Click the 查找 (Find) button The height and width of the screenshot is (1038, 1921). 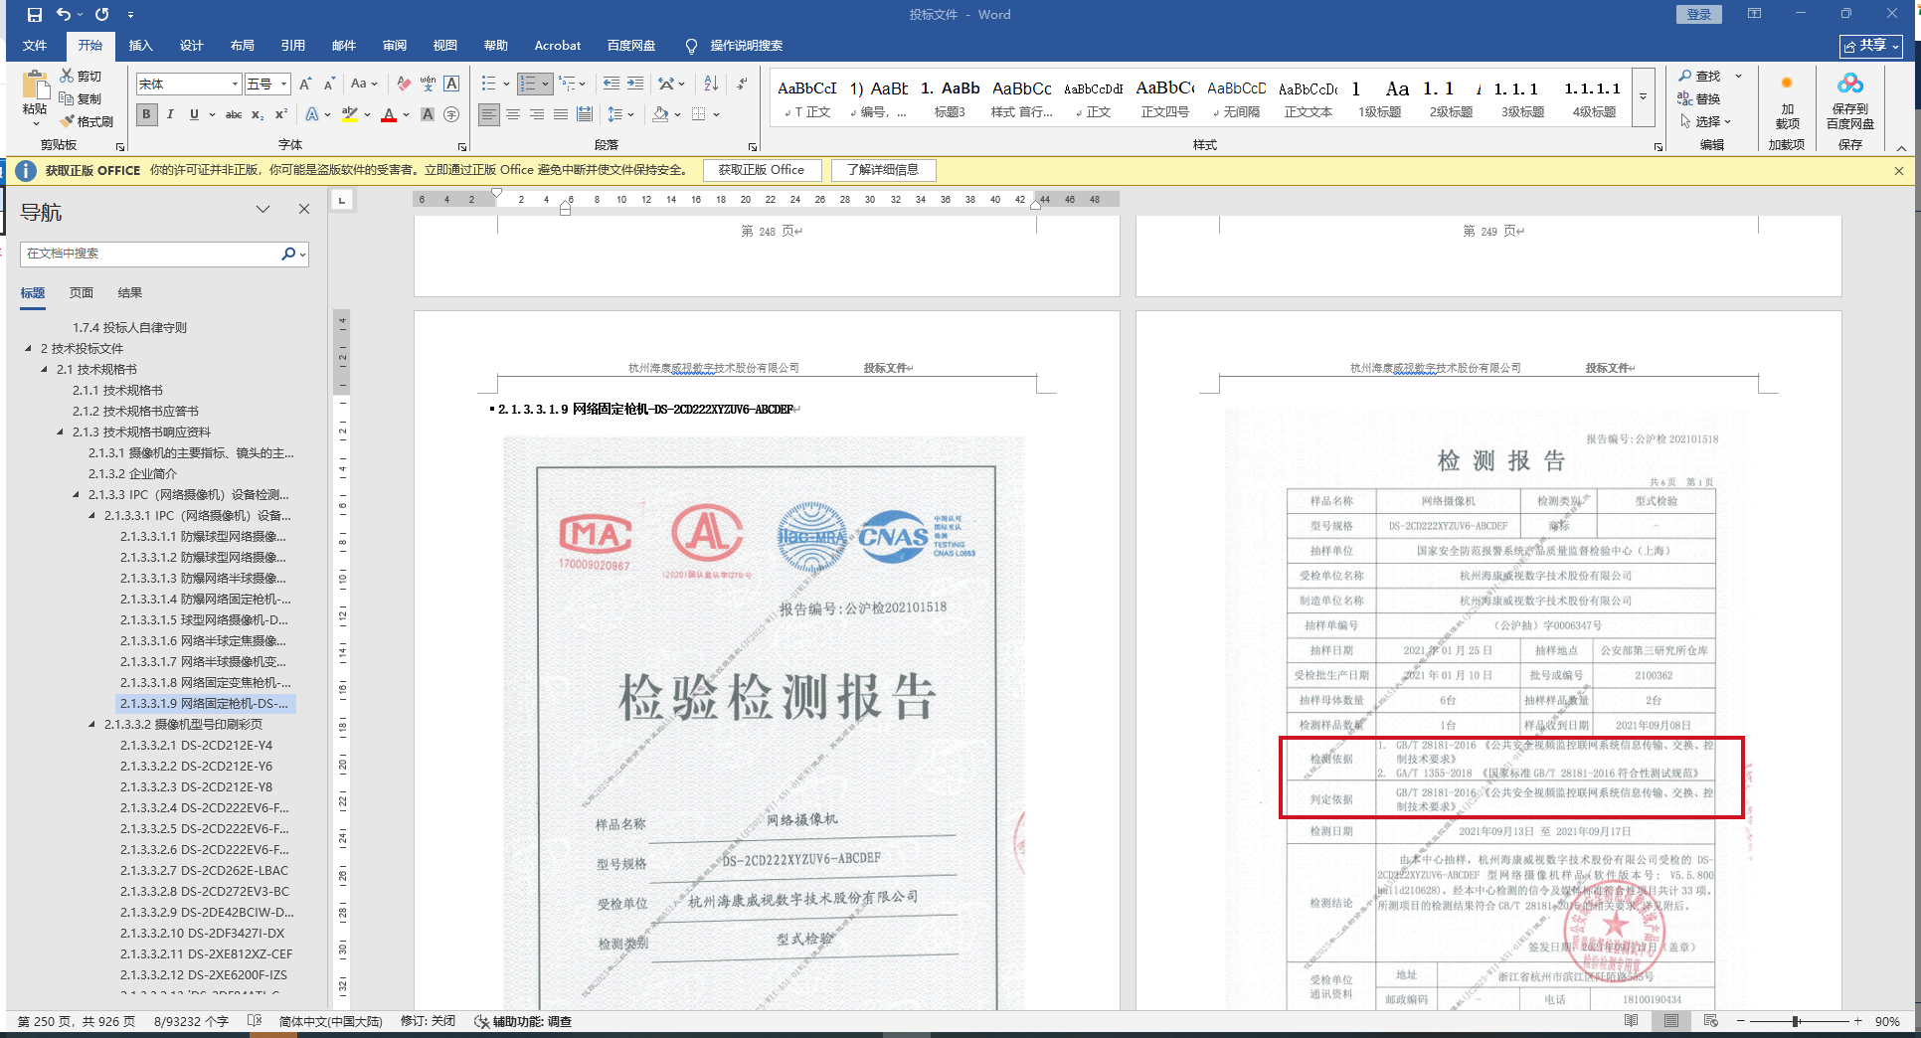coord(1699,76)
